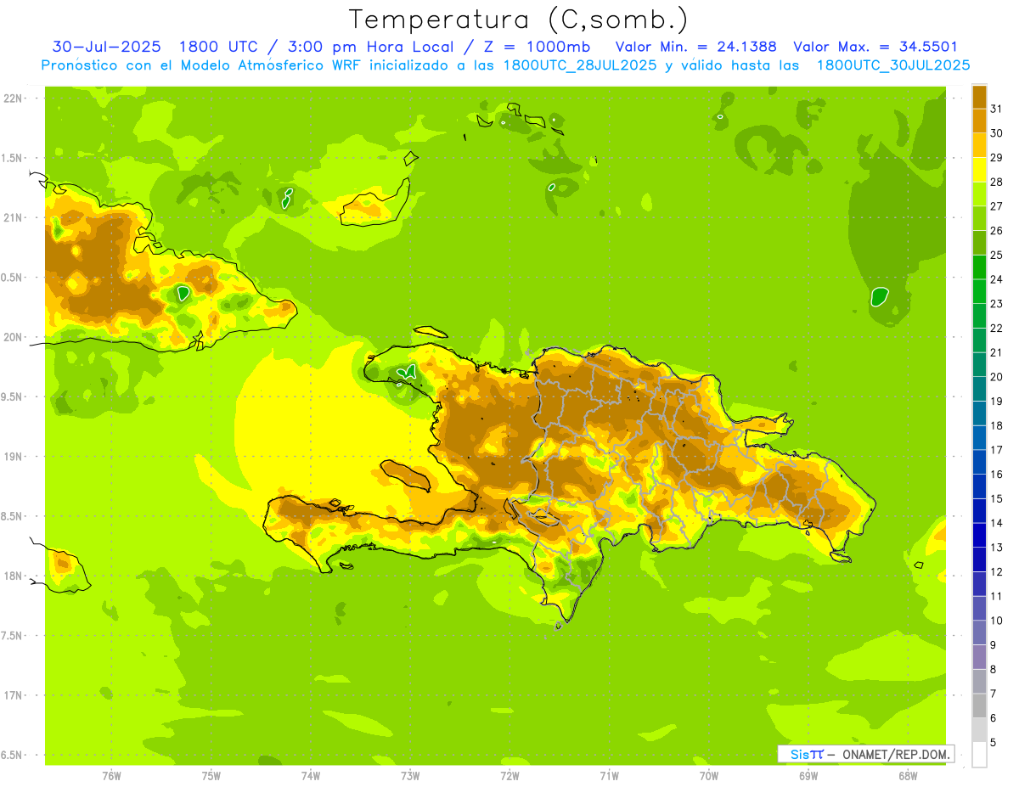Click the white legend swatch below 5
The image size is (1019, 787).
tap(979, 755)
